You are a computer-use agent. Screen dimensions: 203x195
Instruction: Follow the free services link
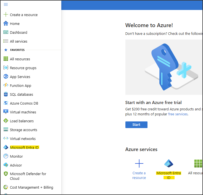pyautogui.click(x=178, y=114)
